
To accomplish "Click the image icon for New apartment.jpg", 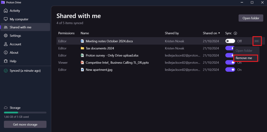I will click(82, 70).
